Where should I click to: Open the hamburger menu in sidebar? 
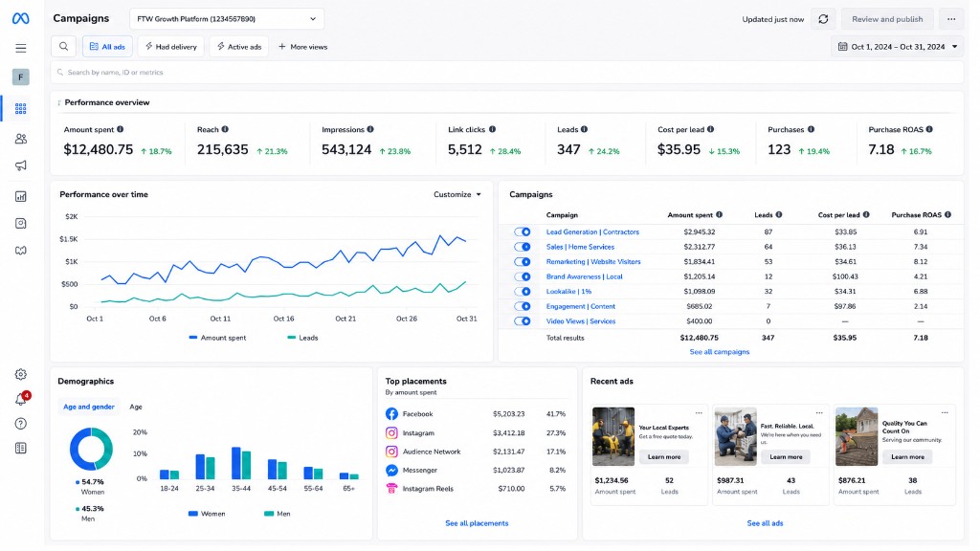pos(21,48)
